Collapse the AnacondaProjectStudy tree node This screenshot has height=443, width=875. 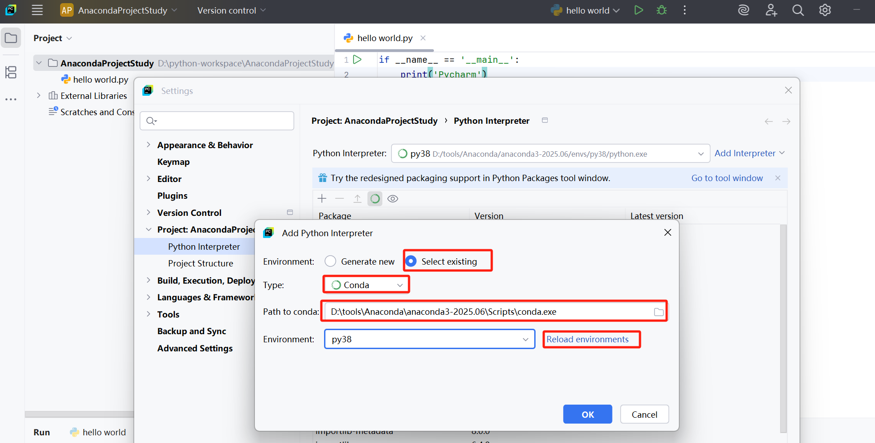[39, 63]
